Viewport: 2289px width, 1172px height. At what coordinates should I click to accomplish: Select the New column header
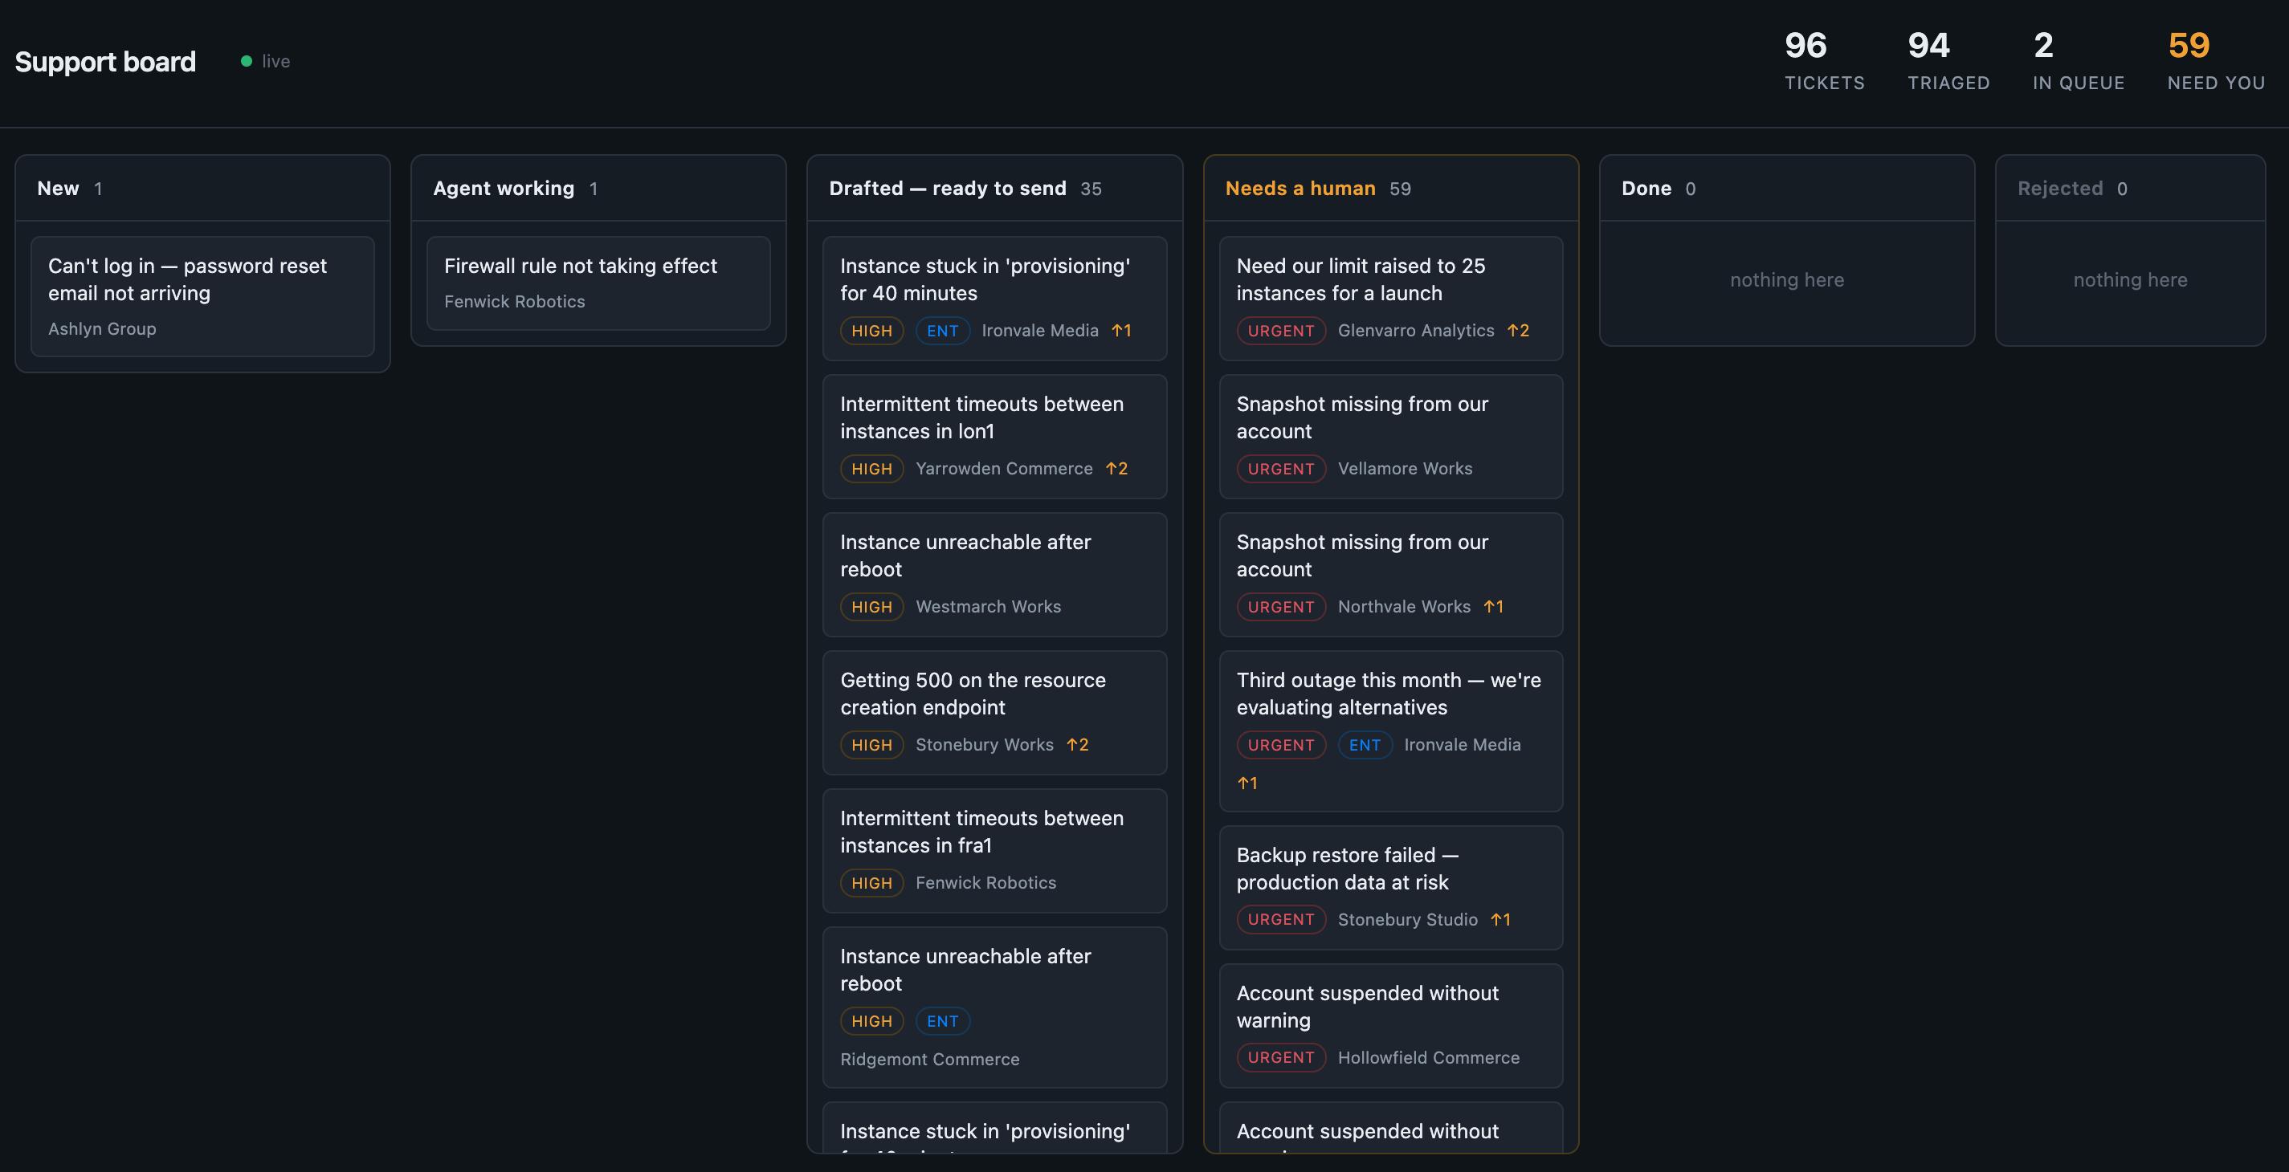[x=202, y=188]
